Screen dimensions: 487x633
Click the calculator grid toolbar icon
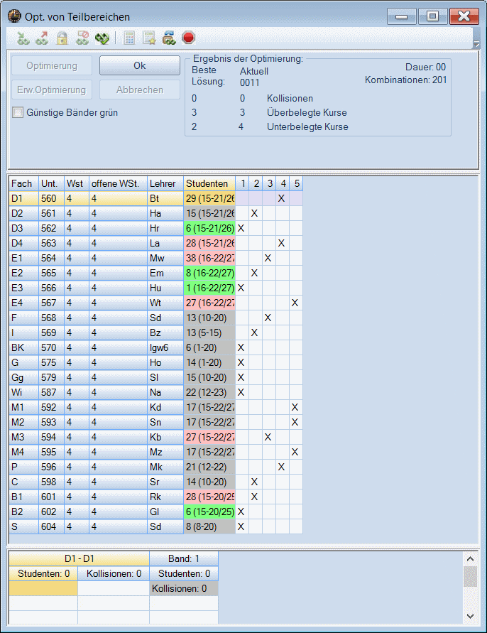coord(129,38)
